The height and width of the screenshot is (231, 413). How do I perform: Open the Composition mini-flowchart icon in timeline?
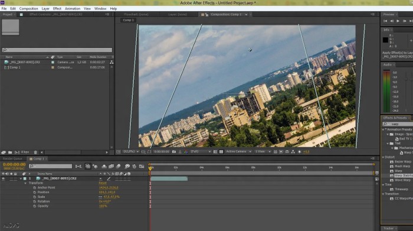tap(78, 167)
